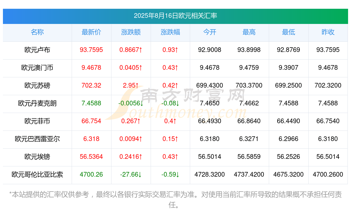Select high value 9.4759

pyautogui.click(x=249, y=68)
